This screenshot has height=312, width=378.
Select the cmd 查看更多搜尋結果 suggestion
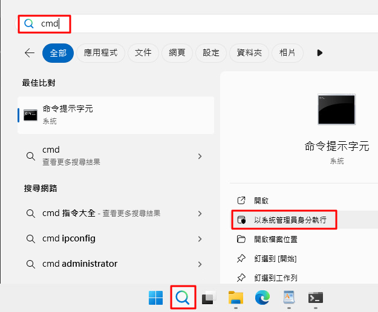click(116, 156)
